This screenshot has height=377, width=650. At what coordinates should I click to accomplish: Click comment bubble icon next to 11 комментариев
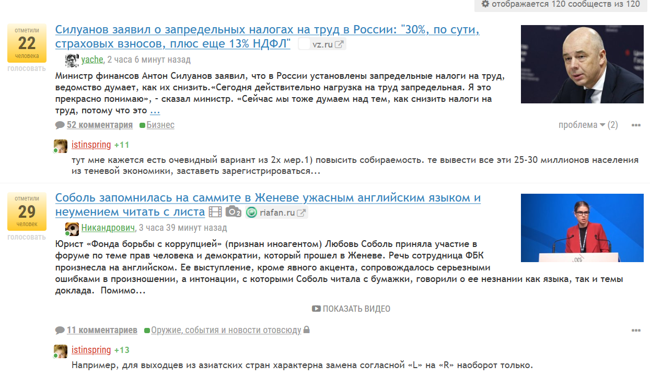(x=60, y=330)
